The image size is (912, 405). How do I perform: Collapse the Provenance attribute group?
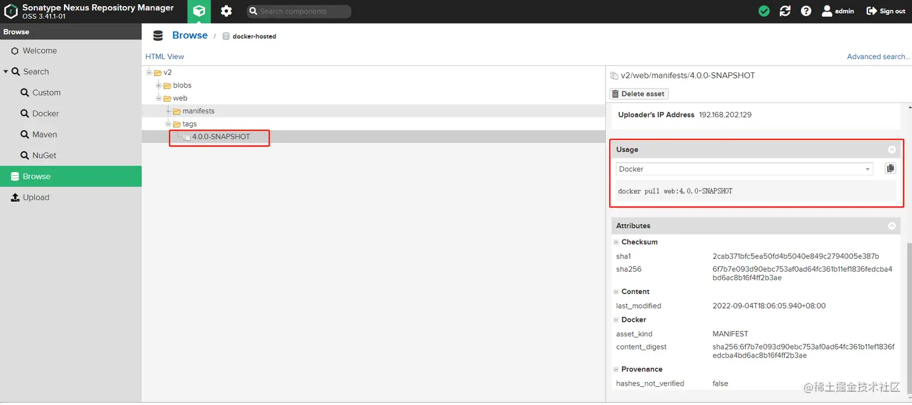[616, 369]
